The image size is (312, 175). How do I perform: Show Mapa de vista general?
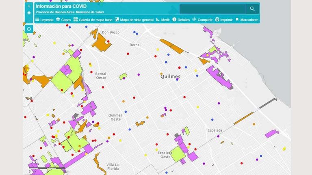point(134,19)
